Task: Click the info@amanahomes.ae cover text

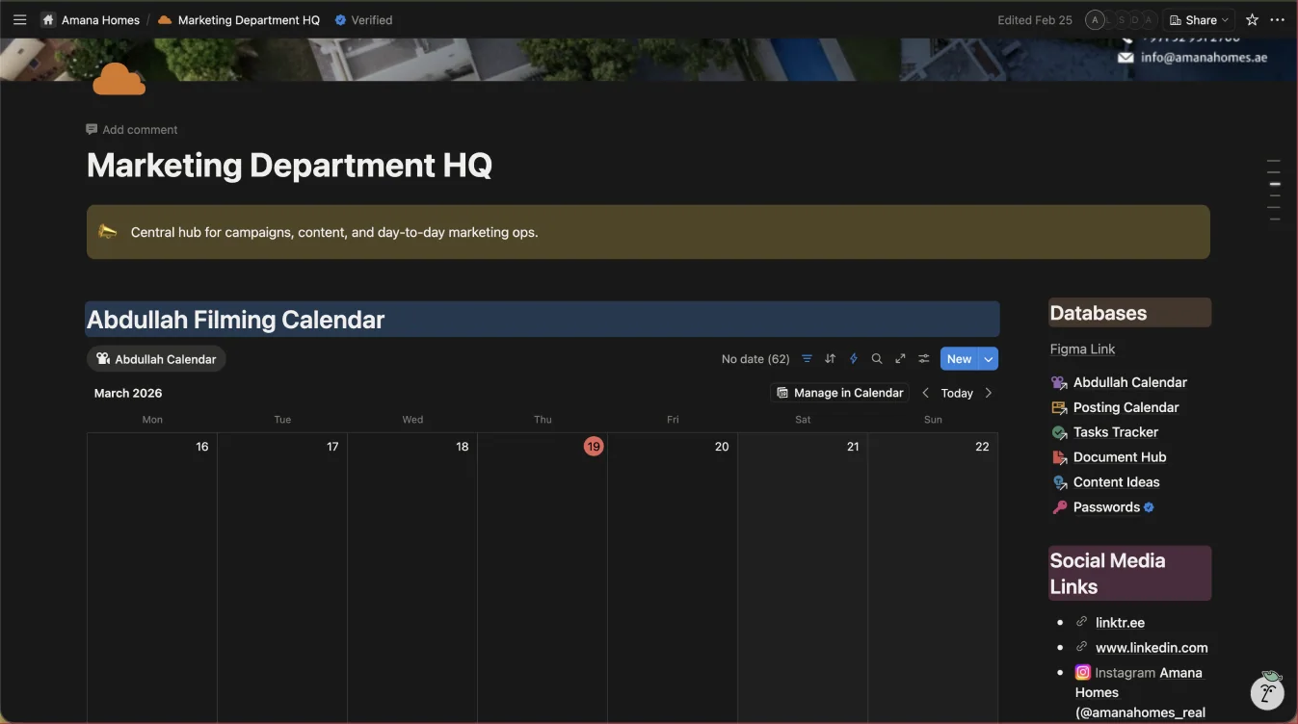Action: (x=1204, y=57)
